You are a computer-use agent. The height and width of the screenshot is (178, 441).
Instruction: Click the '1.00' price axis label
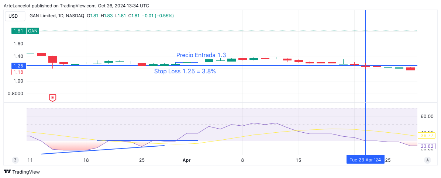point(18,81)
